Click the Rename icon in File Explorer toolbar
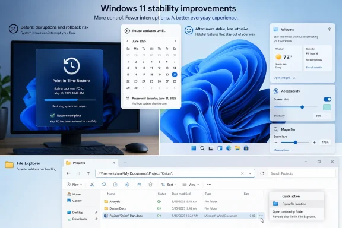 [x=126, y=185]
